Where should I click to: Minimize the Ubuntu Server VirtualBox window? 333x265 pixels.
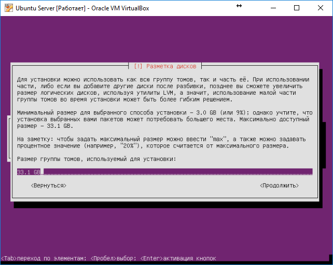click(273, 8)
